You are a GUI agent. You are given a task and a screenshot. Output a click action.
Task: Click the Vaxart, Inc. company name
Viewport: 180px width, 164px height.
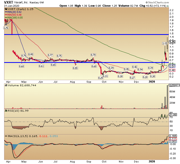[x=21, y=2]
